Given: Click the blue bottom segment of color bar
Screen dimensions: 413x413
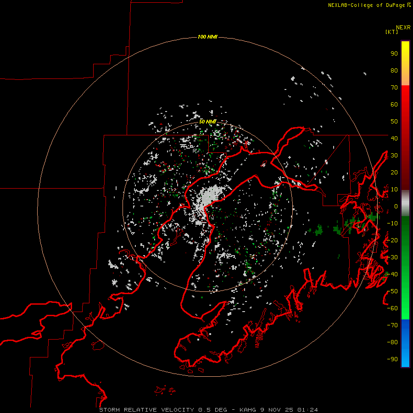Looking at the screenshot, I should click(x=405, y=343).
